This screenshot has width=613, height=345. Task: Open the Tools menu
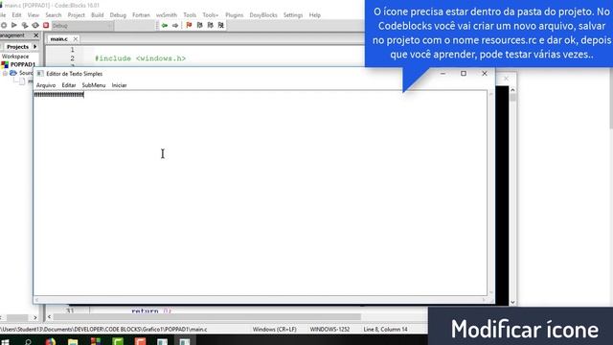190,15
